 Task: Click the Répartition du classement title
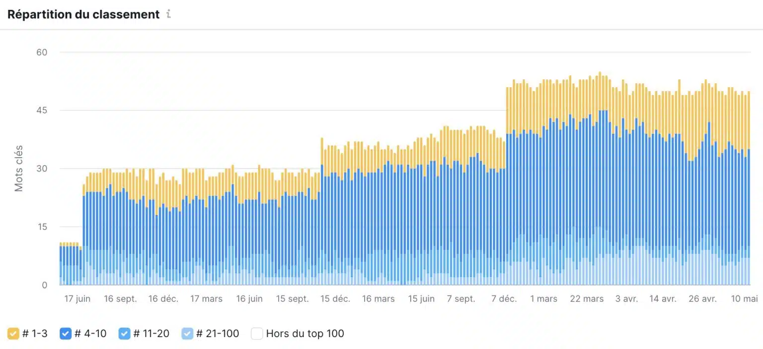pos(83,14)
